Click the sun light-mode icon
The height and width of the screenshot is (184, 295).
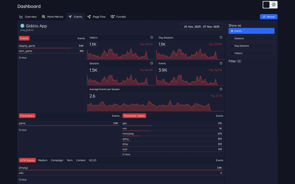click(274, 5)
